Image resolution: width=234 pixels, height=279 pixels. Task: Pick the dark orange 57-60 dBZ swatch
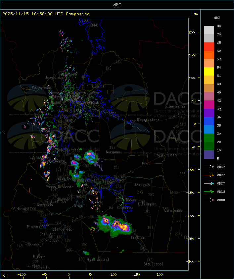209,55
